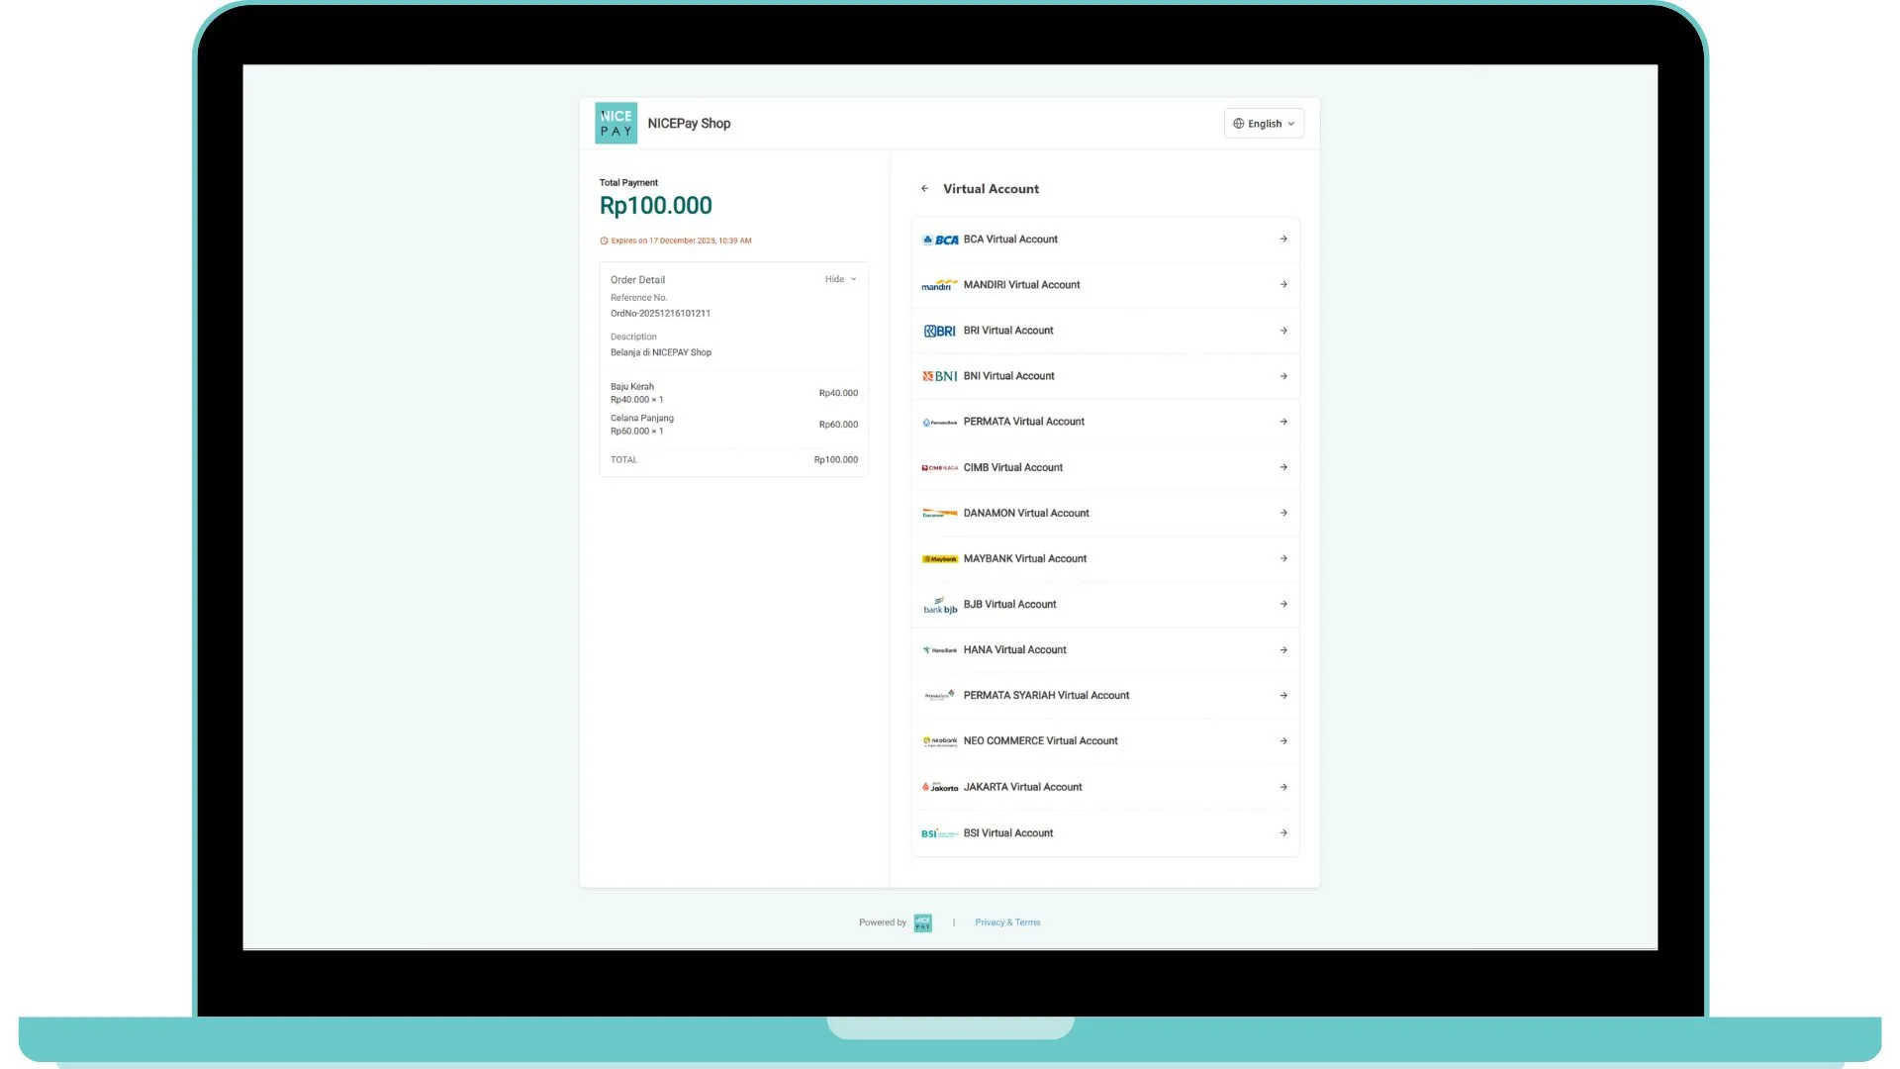Select PERMATA Virtual Account label
The image size is (1900, 1069).
coord(1023,422)
